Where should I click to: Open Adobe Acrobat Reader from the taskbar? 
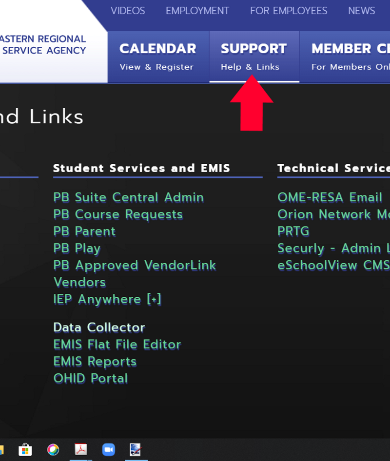click(81, 449)
